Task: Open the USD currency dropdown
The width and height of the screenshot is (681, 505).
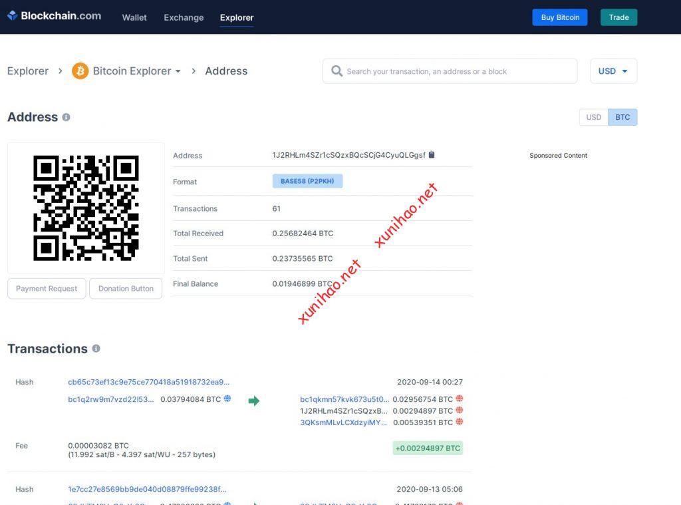Action: (613, 71)
